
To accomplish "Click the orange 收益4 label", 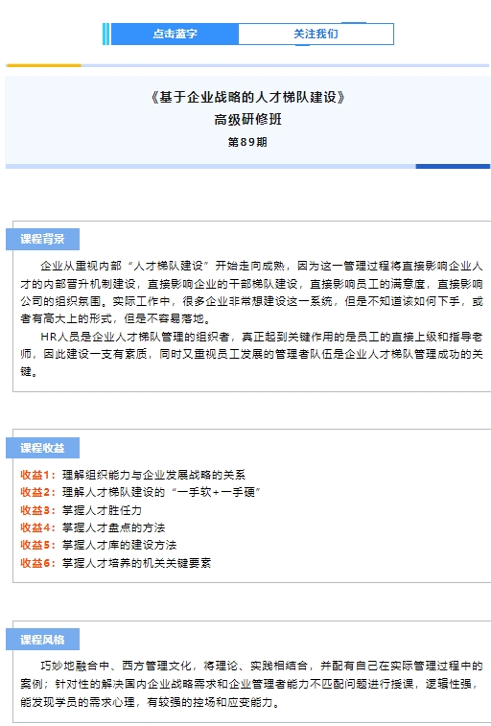I will click(38, 527).
